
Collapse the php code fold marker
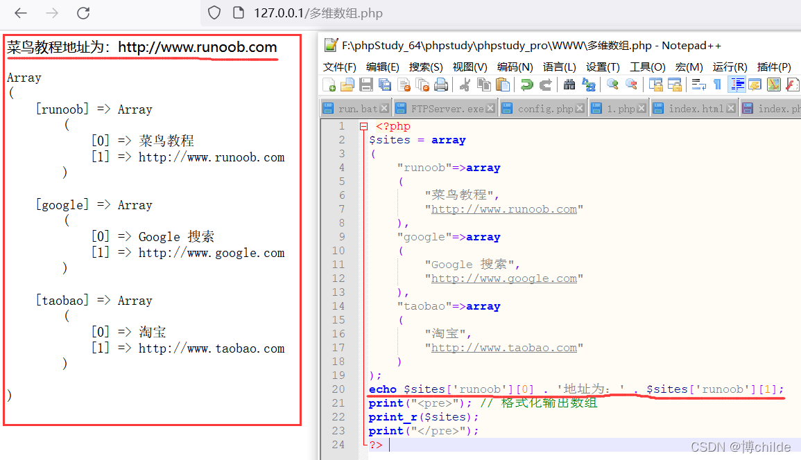pyautogui.click(x=363, y=126)
